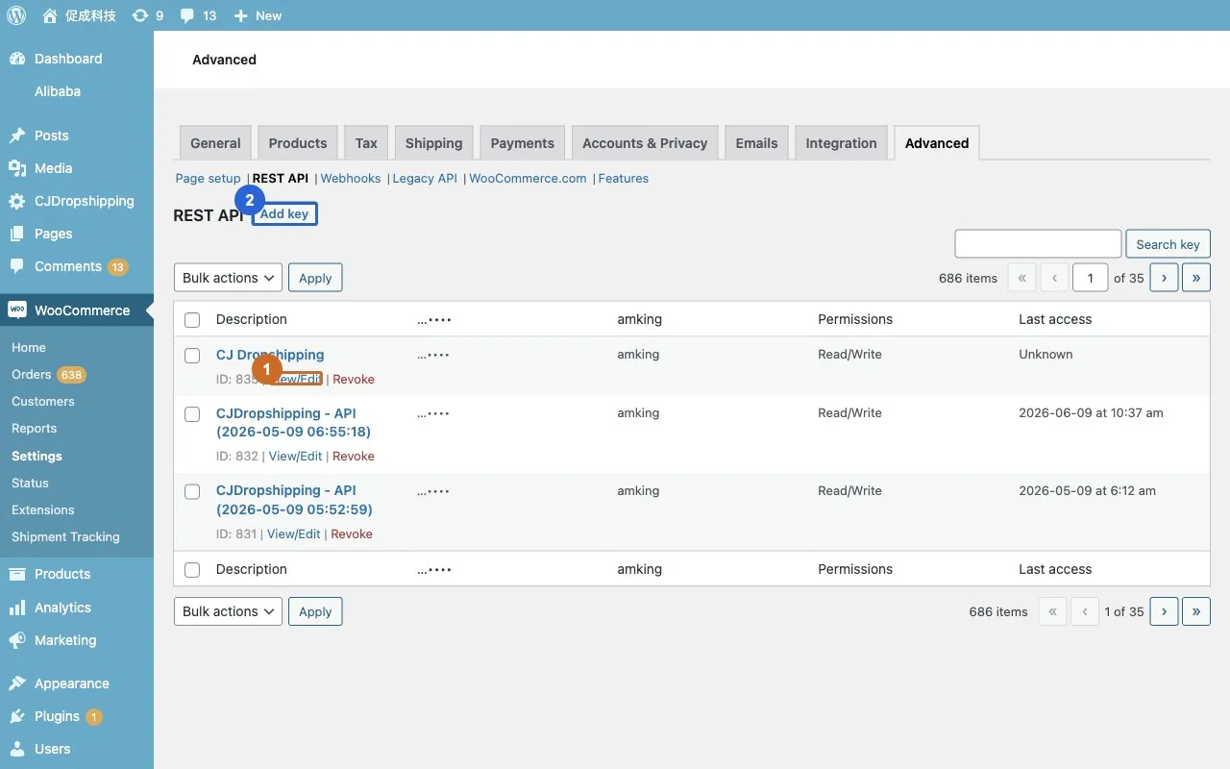
Task: Check the CJ Dropshipping key checkbox
Action: point(192,356)
